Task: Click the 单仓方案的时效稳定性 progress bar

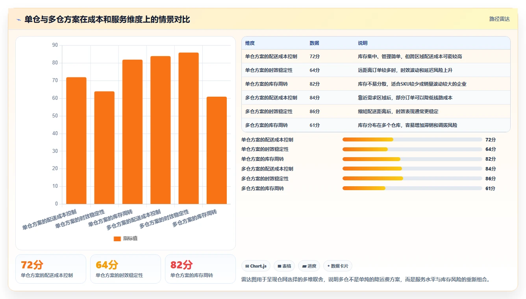Action: tap(412, 149)
